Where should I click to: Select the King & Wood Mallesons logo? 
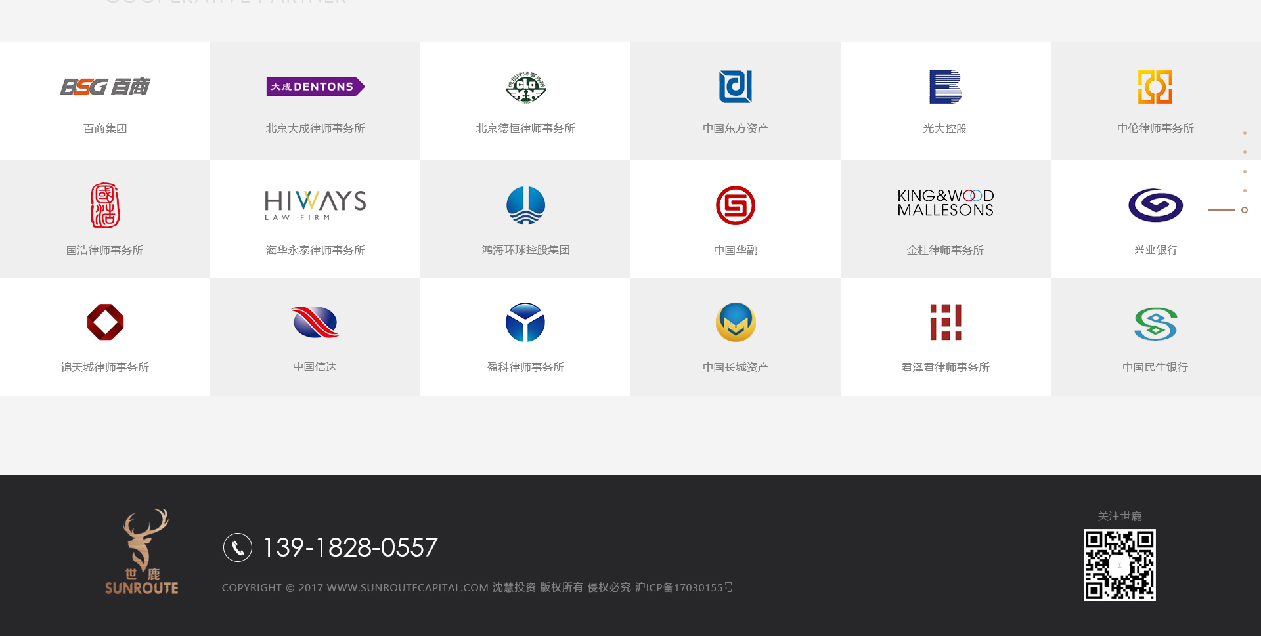point(945,203)
